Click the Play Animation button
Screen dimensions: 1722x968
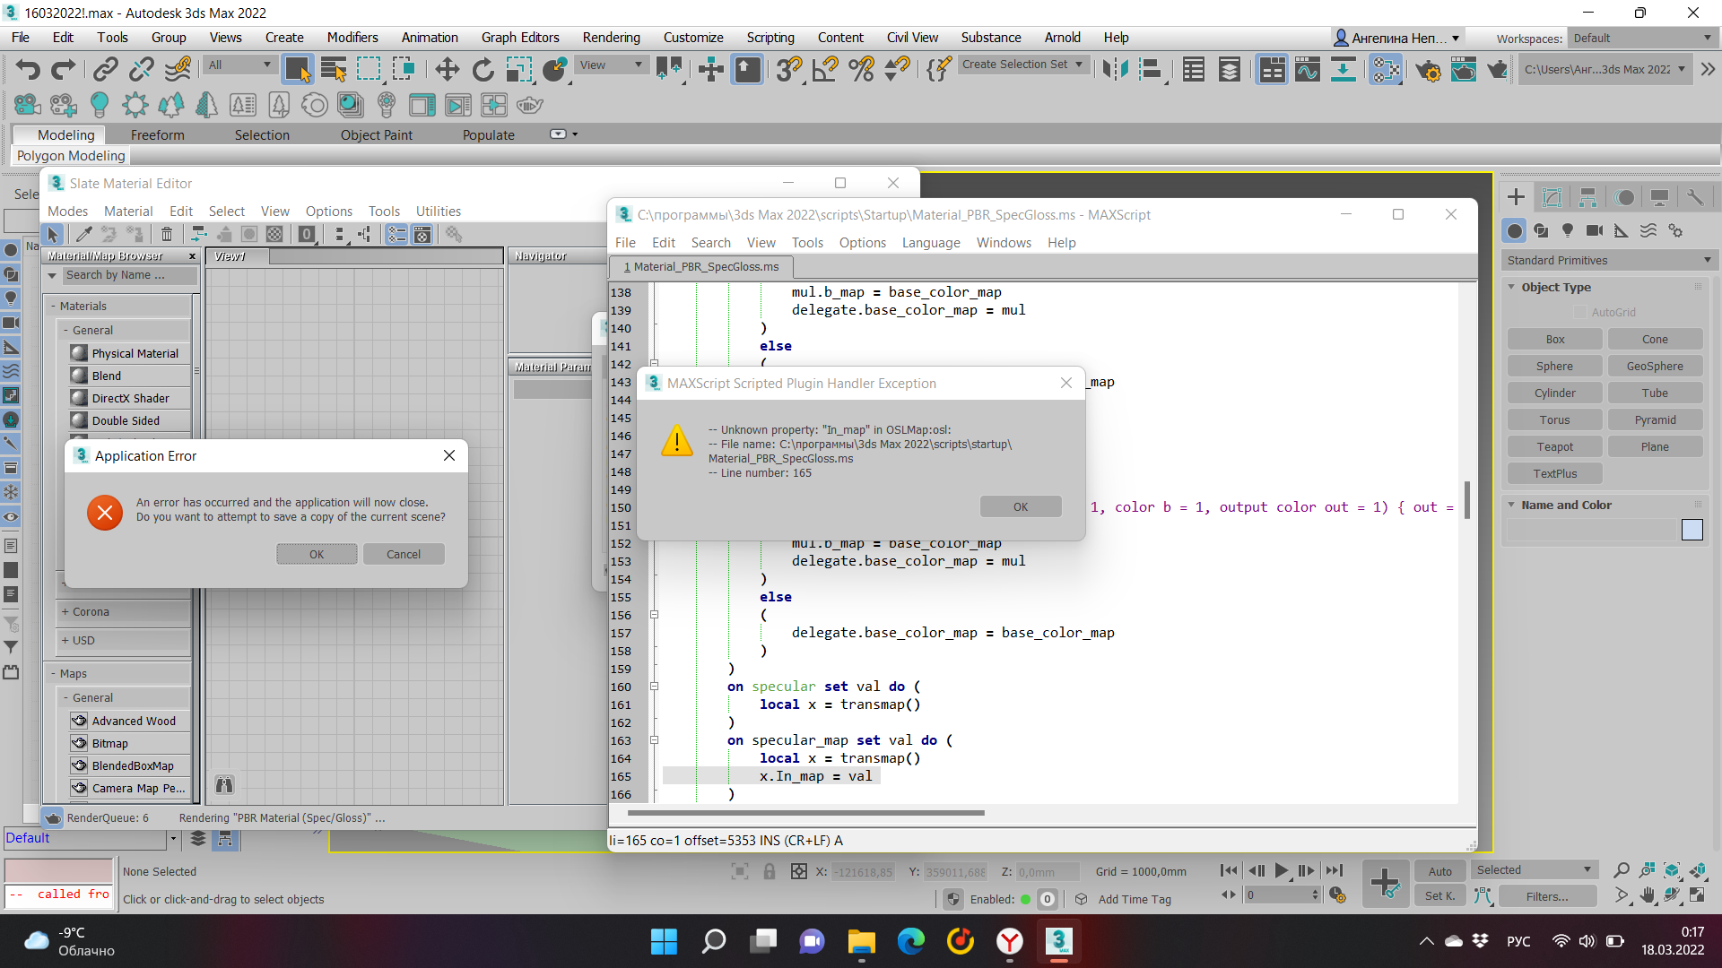pyautogui.click(x=1281, y=870)
